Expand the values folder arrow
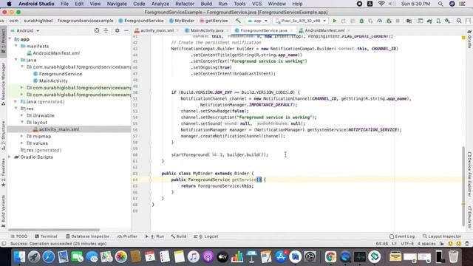This screenshot has height=266, width=473. (x=22, y=143)
